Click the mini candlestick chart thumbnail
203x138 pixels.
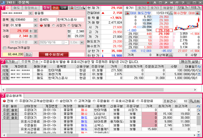[x=186, y=24]
